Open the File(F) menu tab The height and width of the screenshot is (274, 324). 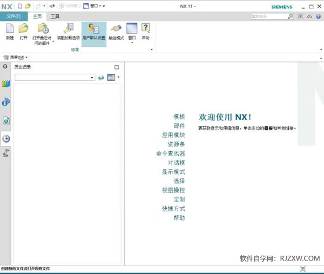click(13, 16)
